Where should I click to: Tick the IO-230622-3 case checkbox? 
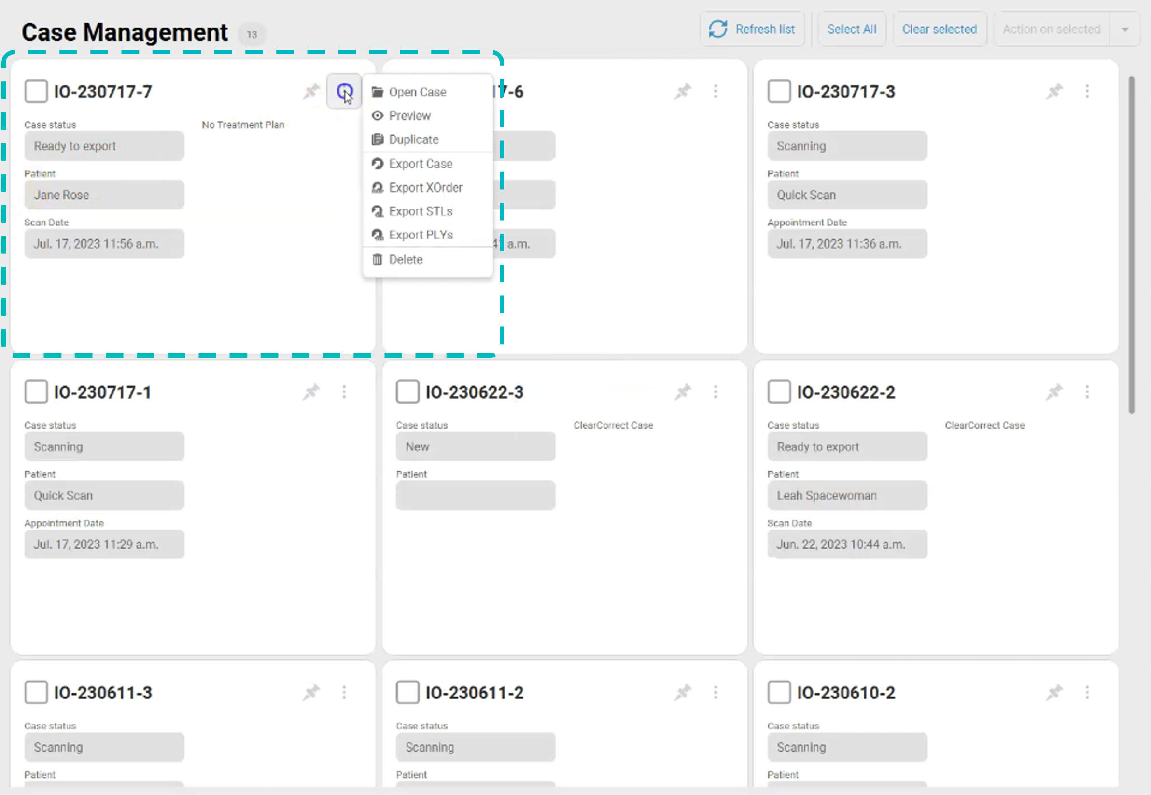pos(407,392)
